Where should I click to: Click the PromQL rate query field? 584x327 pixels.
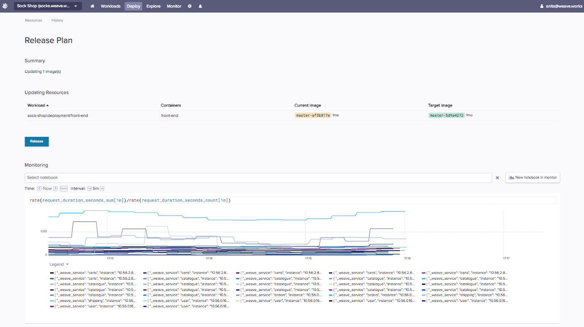tap(292, 201)
